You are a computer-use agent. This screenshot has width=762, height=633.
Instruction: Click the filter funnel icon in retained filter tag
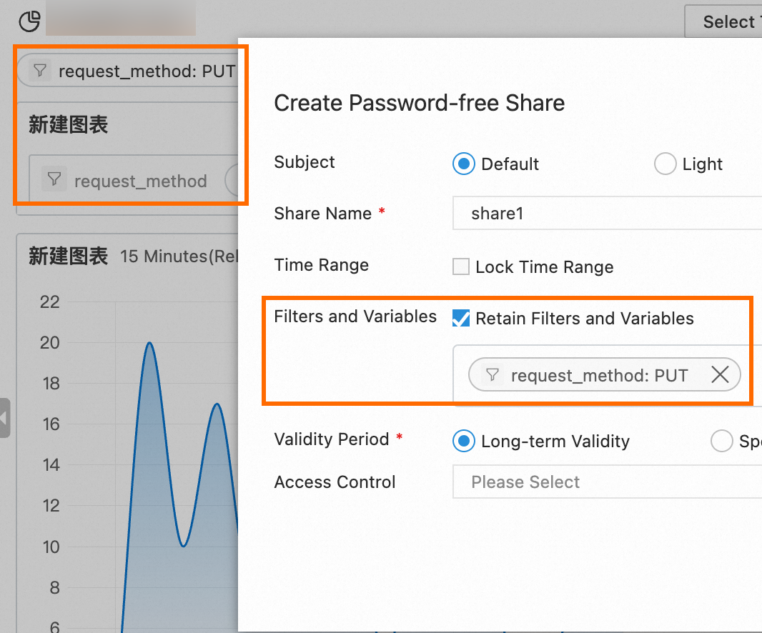pos(493,375)
